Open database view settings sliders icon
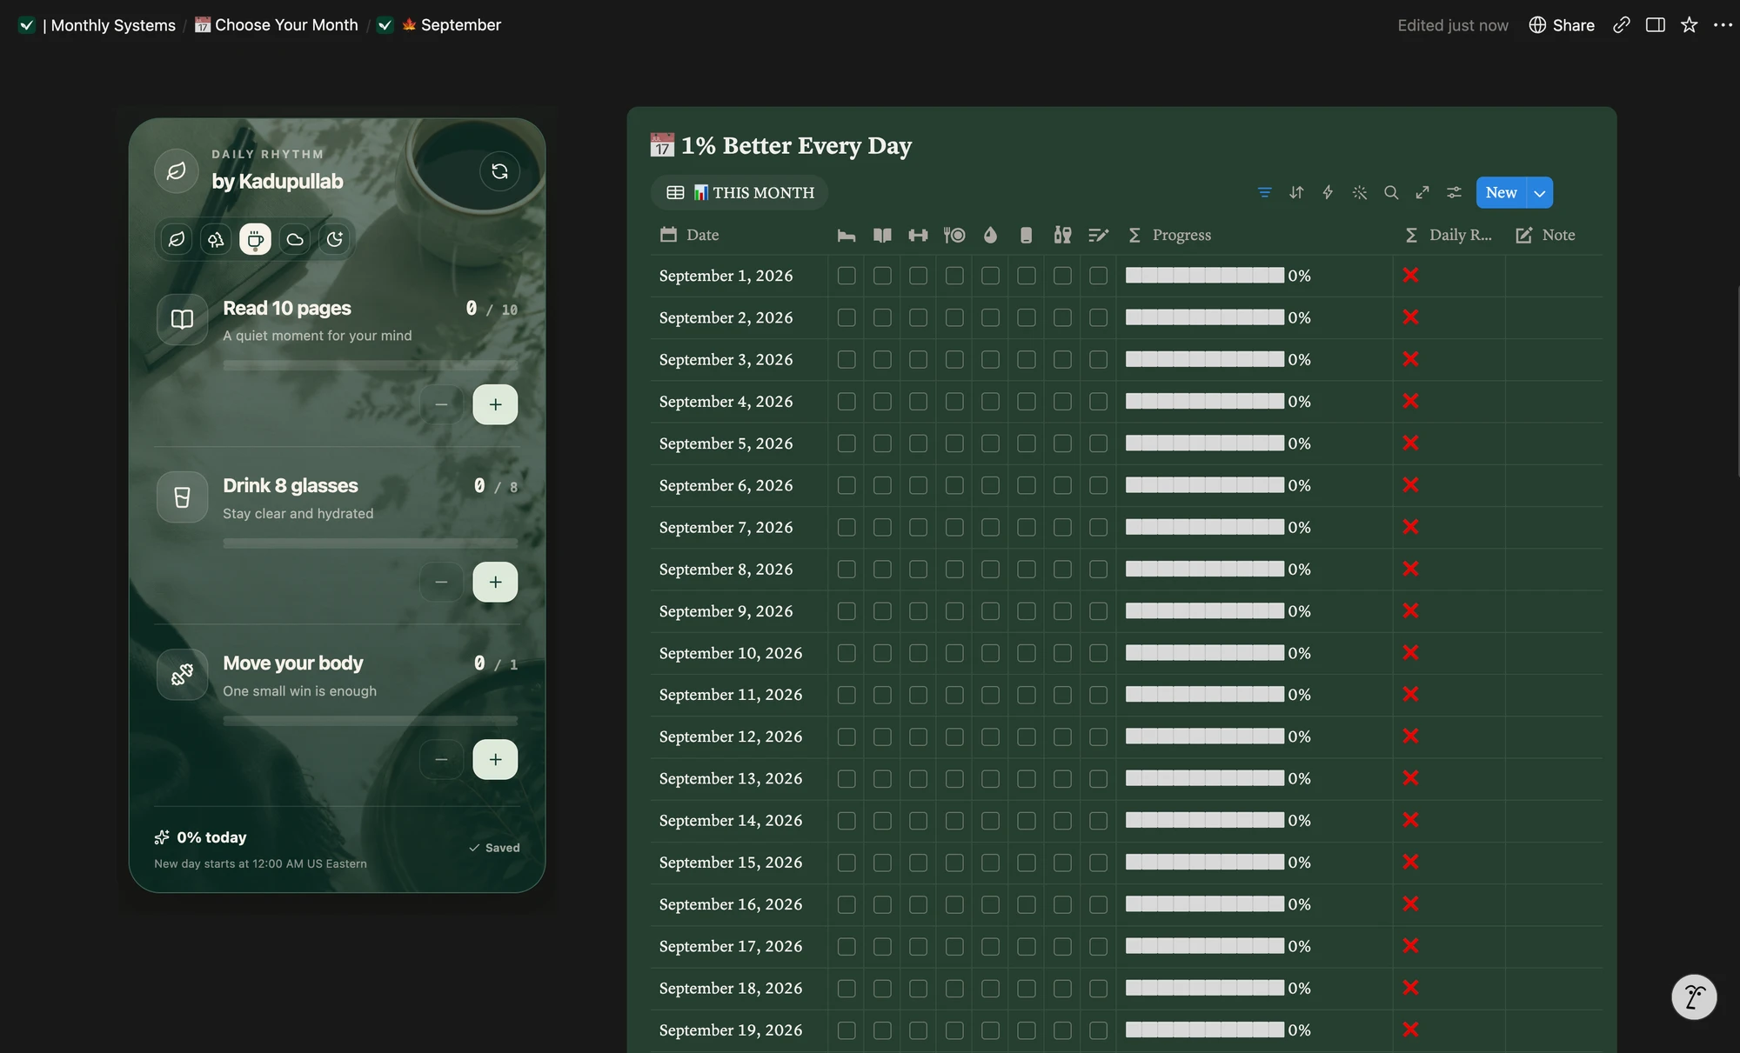The width and height of the screenshot is (1740, 1053). (x=1454, y=193)
